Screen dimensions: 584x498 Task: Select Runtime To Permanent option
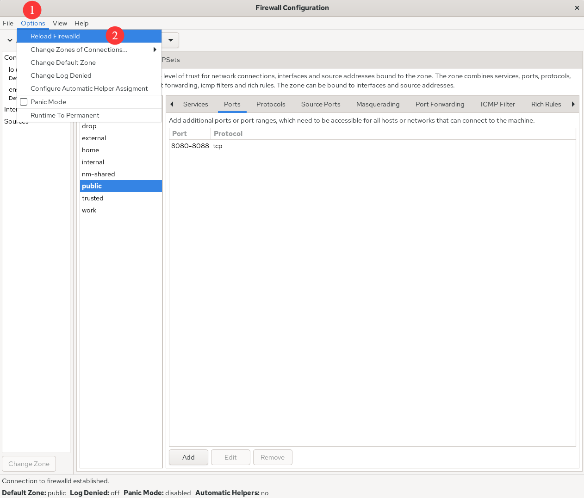tap(65, 115)
